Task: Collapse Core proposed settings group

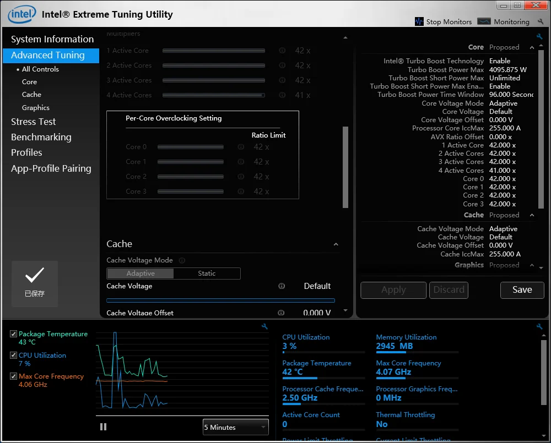Action: point(532,47)
